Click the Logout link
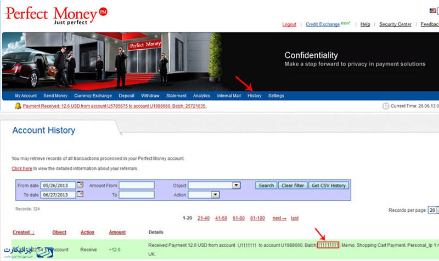Image resolution: width=439 pixels, height=261 pixels. point(289,24)
